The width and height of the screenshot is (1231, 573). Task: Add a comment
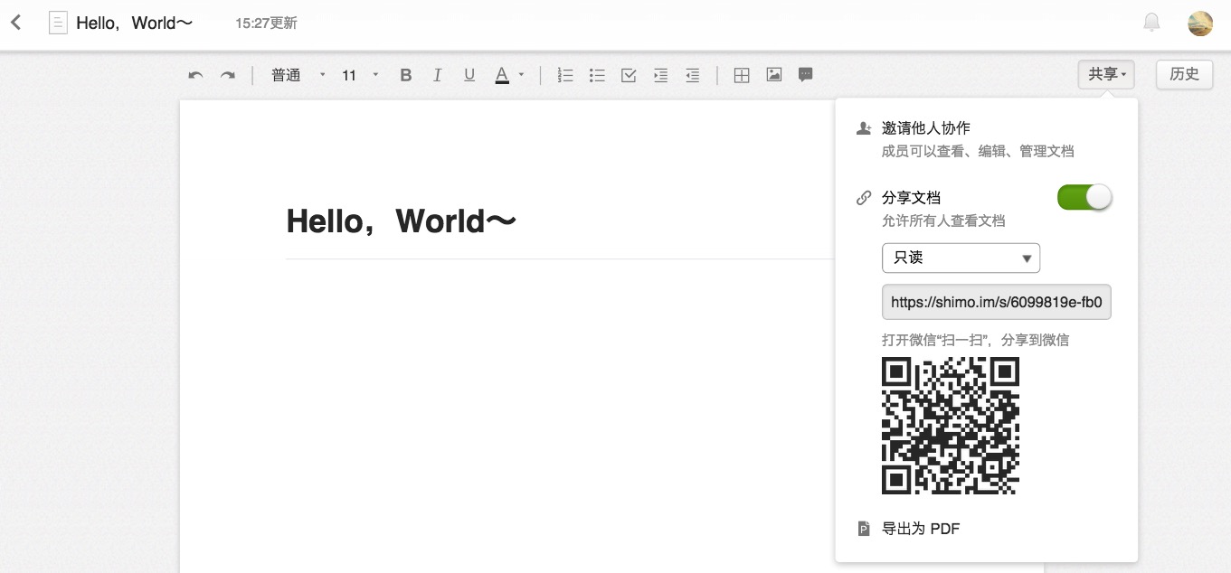point(806,76)
